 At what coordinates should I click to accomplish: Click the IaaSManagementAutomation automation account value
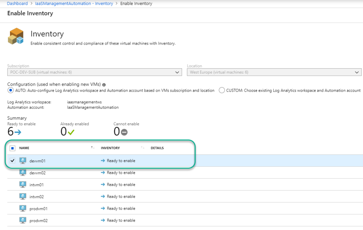[x=93, y=107]
